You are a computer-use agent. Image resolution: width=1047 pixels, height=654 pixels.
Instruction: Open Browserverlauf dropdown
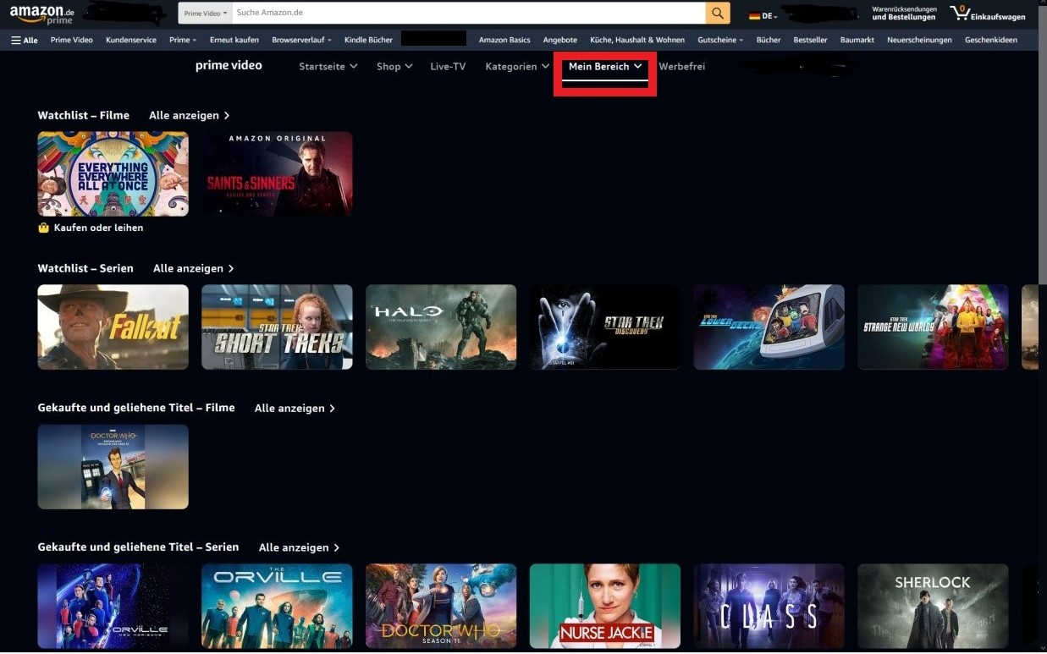[x=301, y=40]
